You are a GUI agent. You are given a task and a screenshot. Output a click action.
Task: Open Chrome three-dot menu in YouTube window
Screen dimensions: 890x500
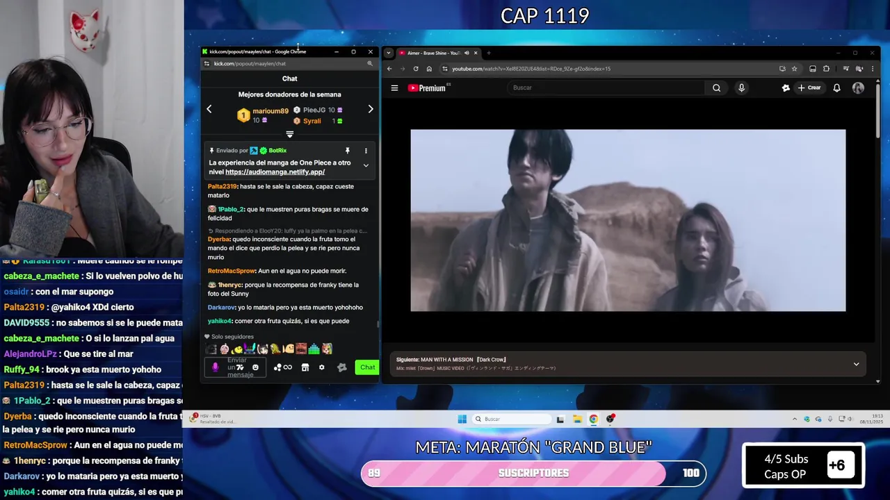872,69
